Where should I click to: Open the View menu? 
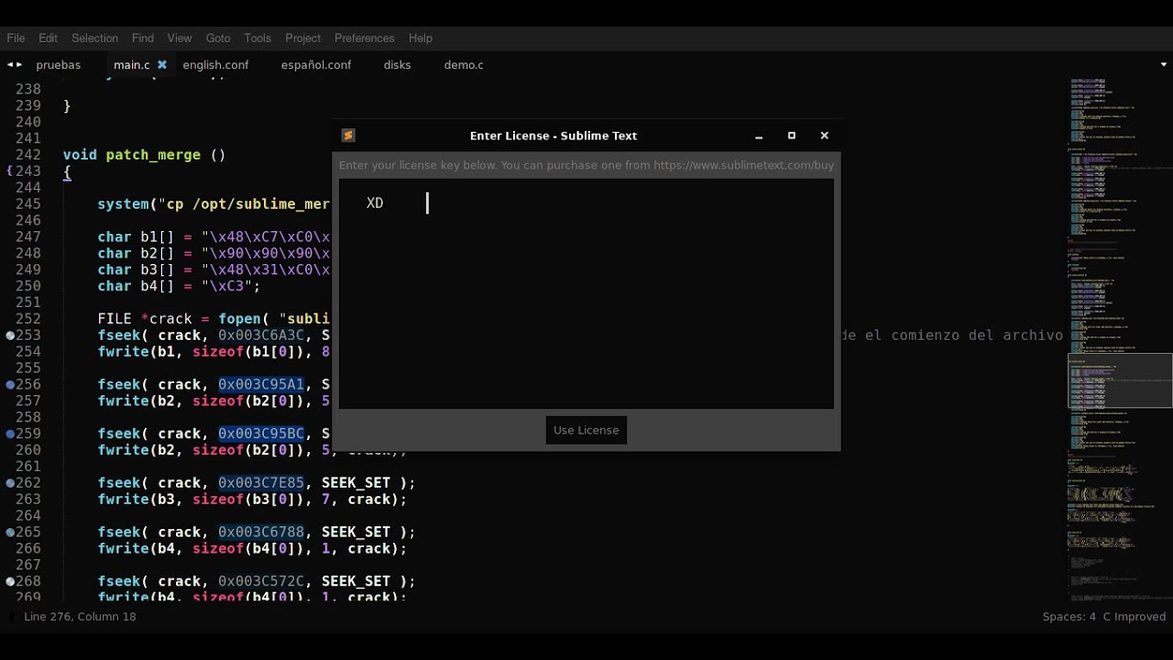point(179,38)
